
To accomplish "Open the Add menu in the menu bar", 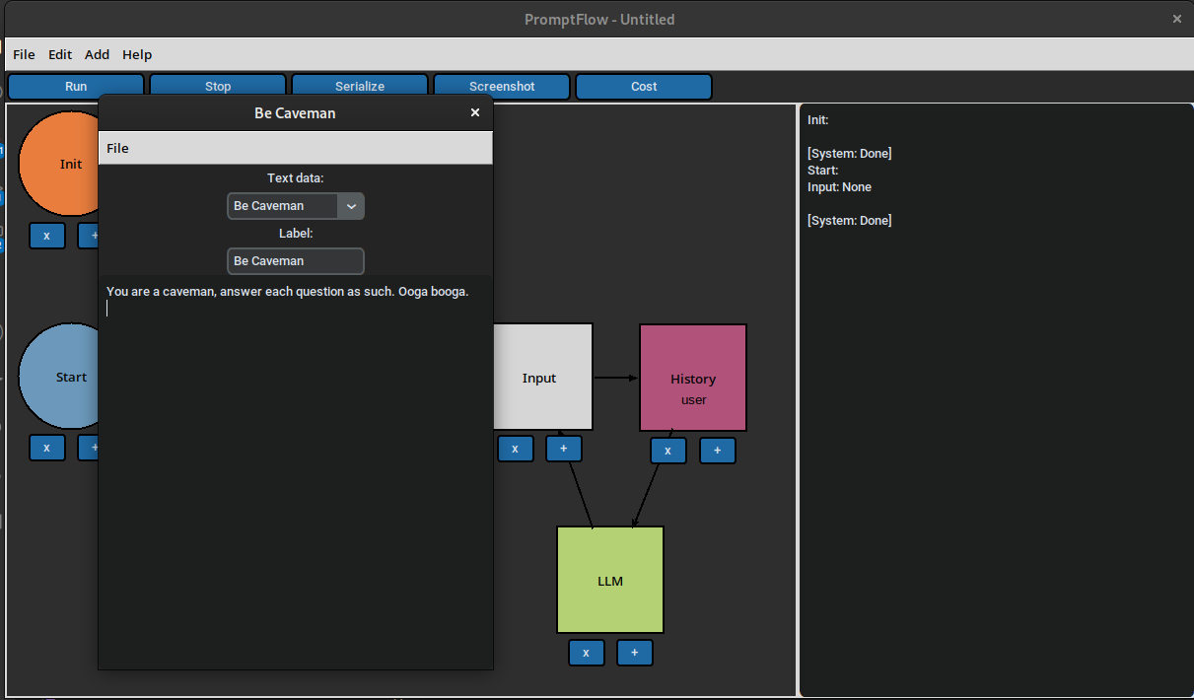I will point(97,54).
